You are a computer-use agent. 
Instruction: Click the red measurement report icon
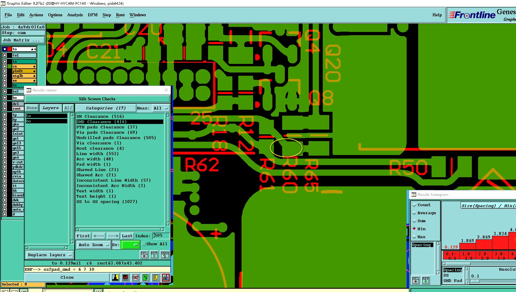point(125,278)
